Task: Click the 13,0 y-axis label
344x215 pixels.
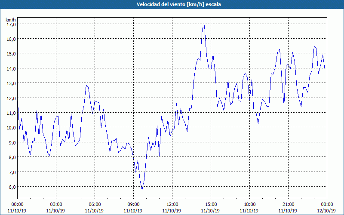Action: pos(11,83)
